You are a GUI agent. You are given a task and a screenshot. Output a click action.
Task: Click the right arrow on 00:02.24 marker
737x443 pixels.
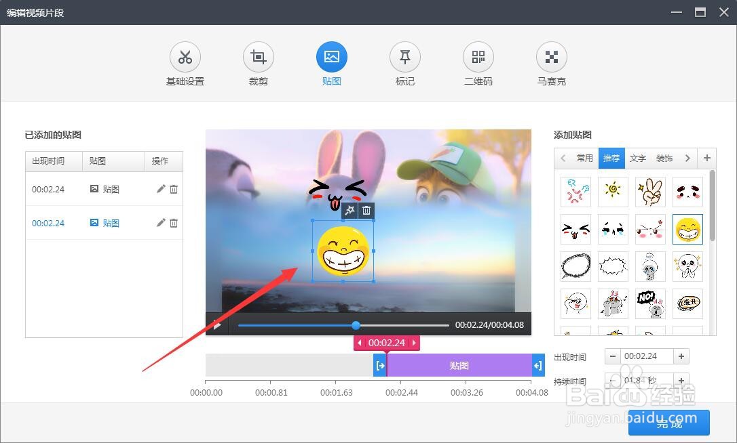(x=413, y=343)
